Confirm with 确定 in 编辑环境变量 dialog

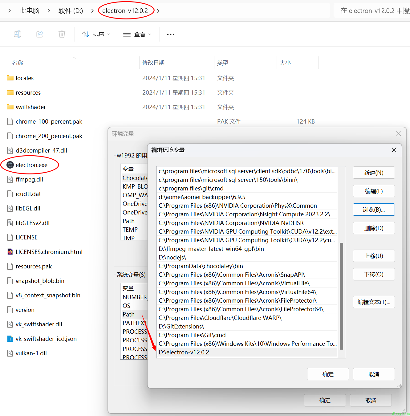click(x=328, y=374)
